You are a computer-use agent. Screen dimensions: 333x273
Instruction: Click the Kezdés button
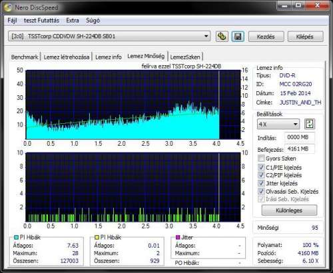click(x=266, y=37)
